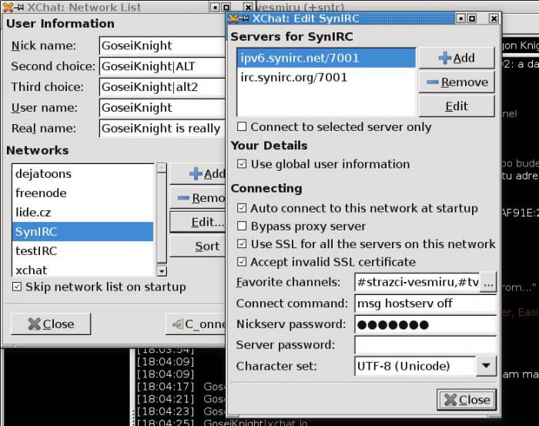This screenshot has width=539, height=426.
Task: Click the Real name field
Action: click(162, 128)
